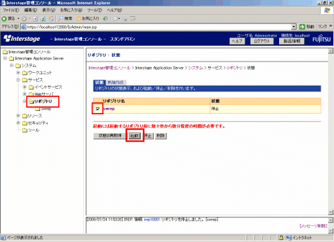
Task: Collapse the サービス tree node
Action: (18, 80)
